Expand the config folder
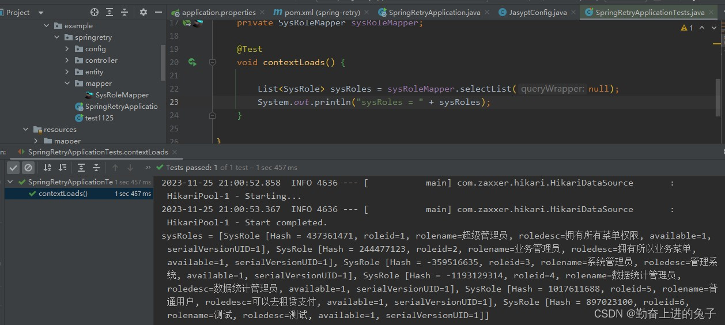Image resolution: width=725 pixels, height=325 pixels. click(x=67, y=49)
